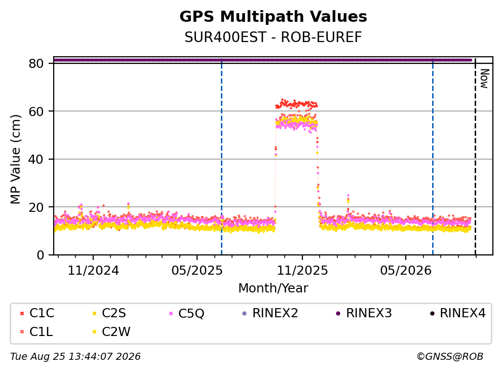
Task: Click the SUR400EST - ROB-EUREF subtitle
Action: click(273, 37)
